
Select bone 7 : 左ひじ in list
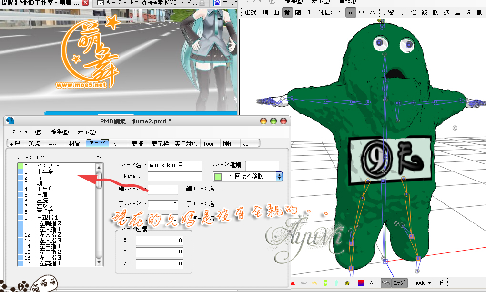click(x=57, y=206)
